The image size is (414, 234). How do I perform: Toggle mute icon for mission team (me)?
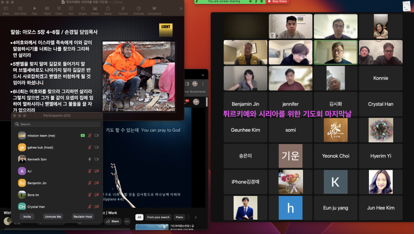[90, 136]
